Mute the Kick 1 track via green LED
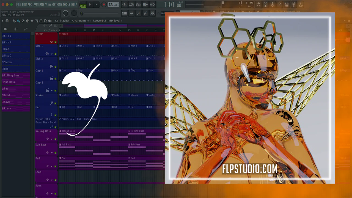The height and width of the screenshot is (198, 352). 55,54
